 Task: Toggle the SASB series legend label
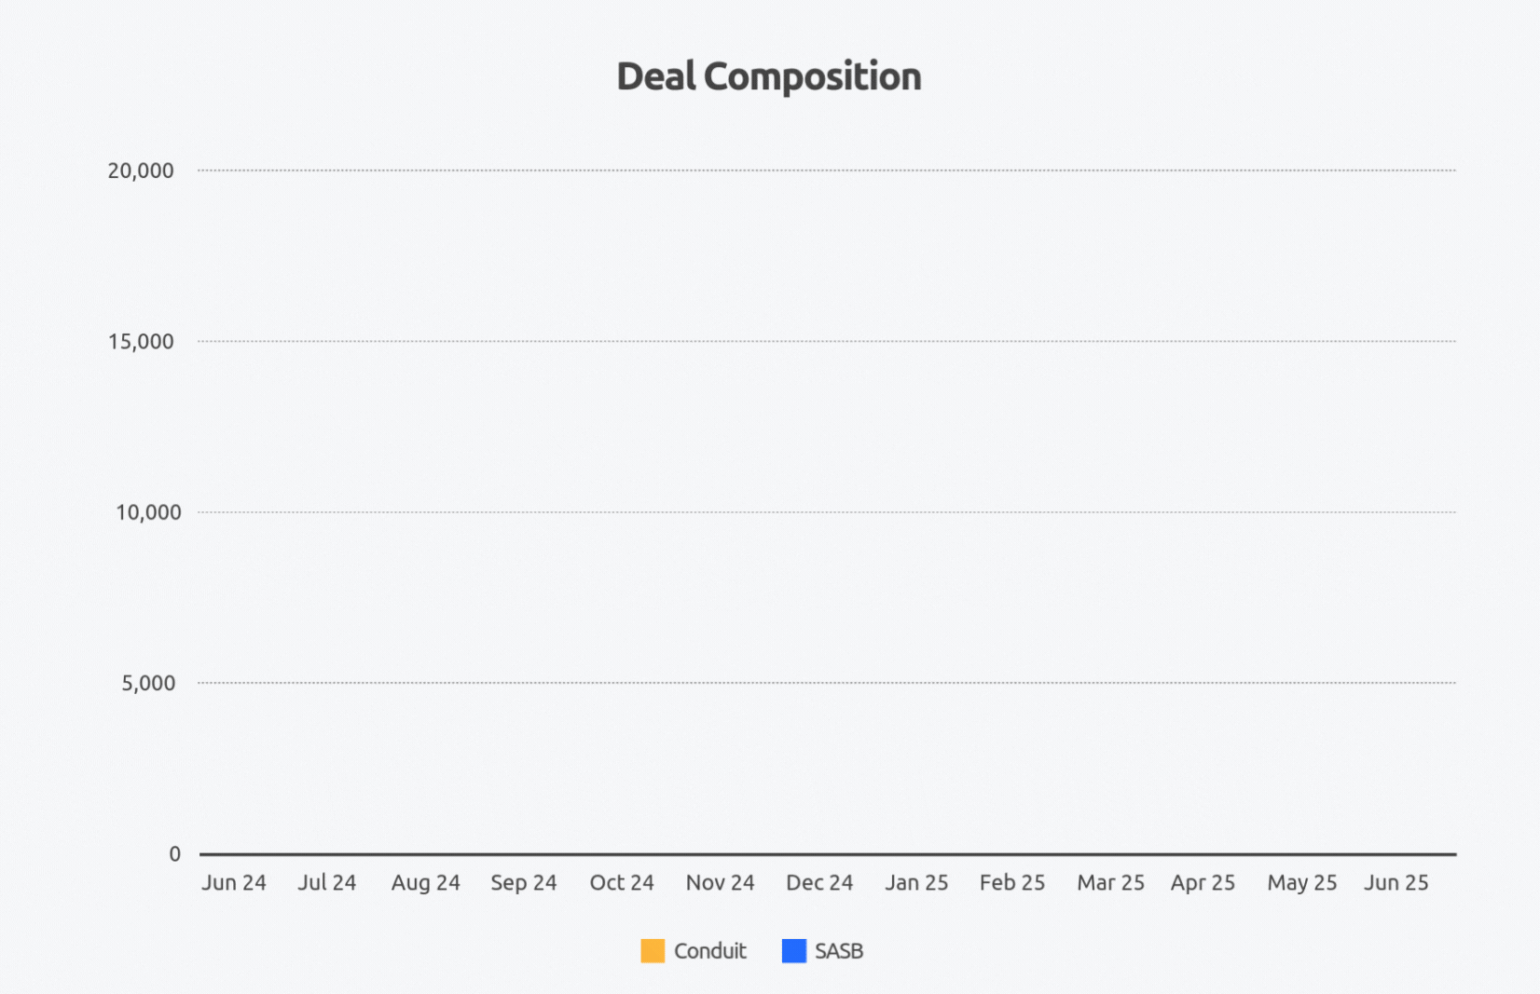[838, 951]
